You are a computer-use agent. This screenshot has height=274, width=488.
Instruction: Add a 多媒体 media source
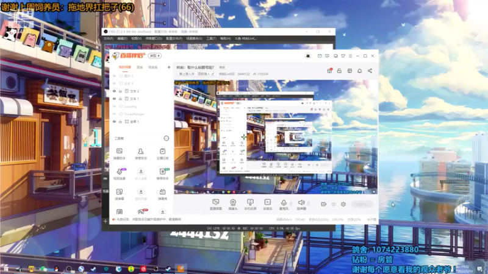click(267, 205)
